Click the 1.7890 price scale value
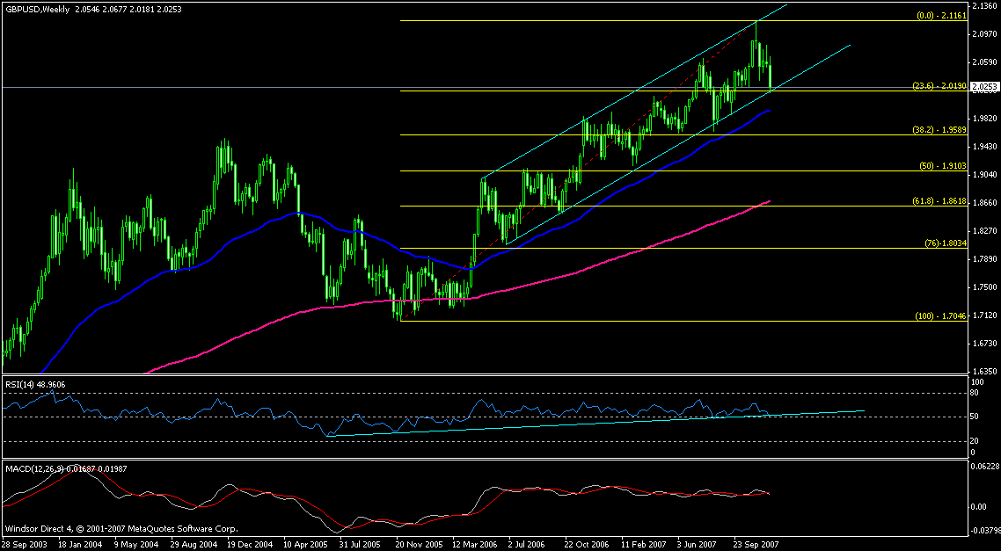This screenshot has height=551, width=1001. point(983,259)
